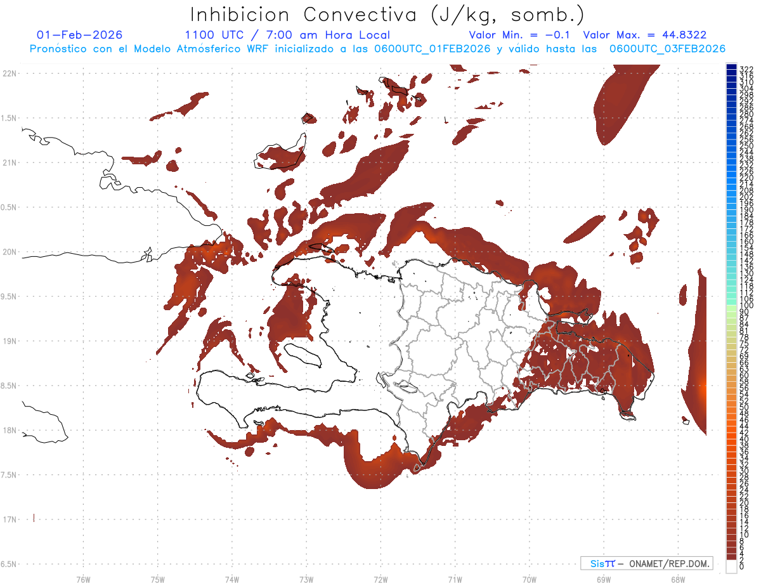The height and width of the screenshot is (588, 761).
Task: Click the '322' value on the color scale
Action: [x=746, y=69]
